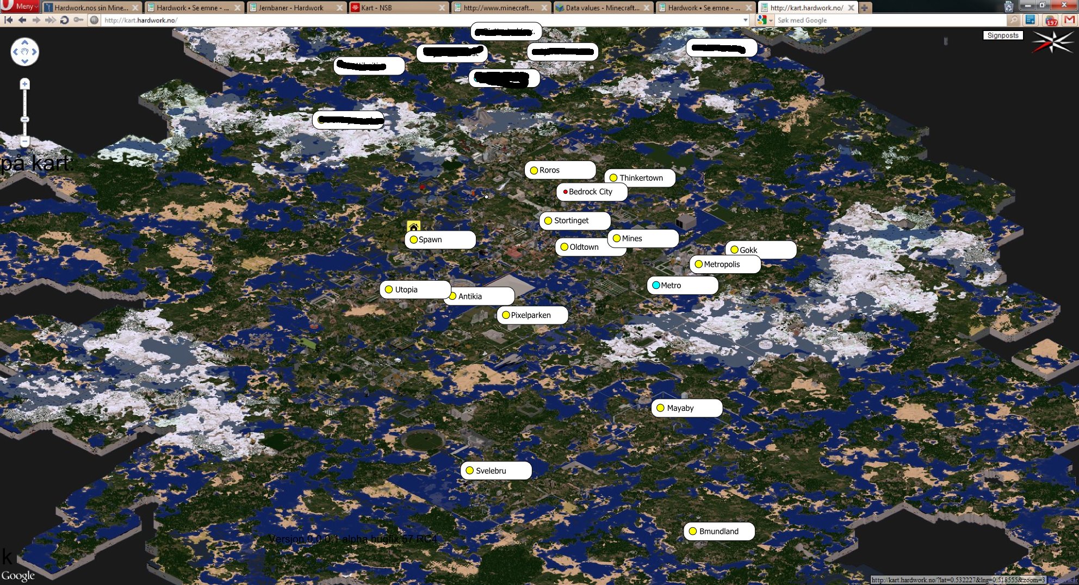Close the Jernbaner - Hardwork tab

339,8
